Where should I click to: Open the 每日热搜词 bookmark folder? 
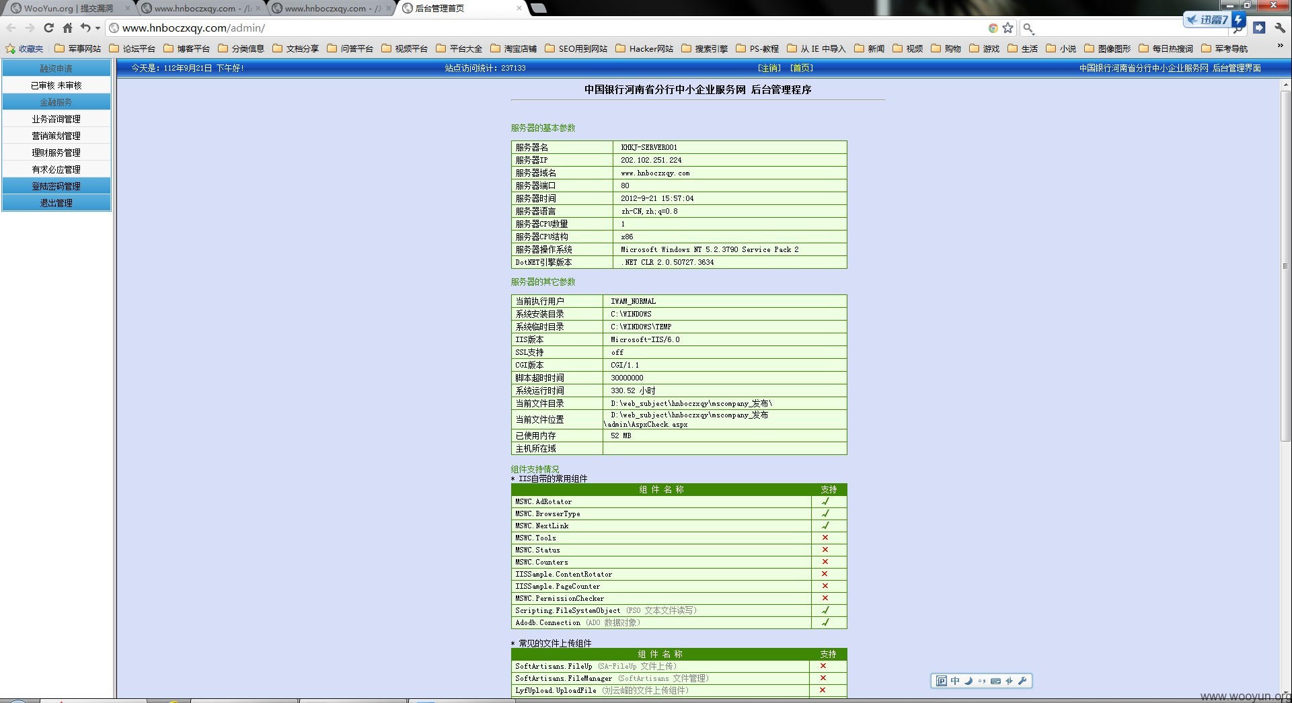[1166, 48]
